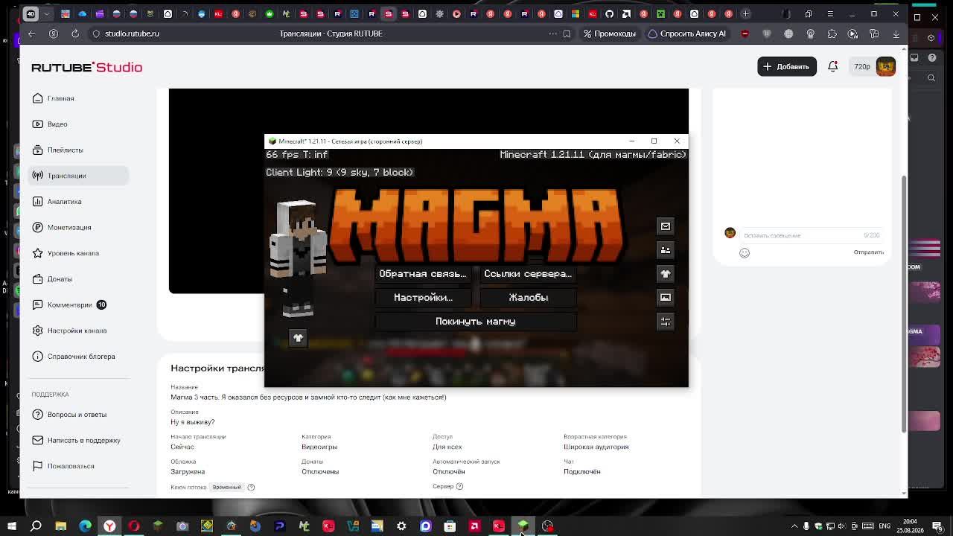Click Жалобы in the Minecraft menu
The width and height of the screenshot is (953, 536).
tap(528, 298)
